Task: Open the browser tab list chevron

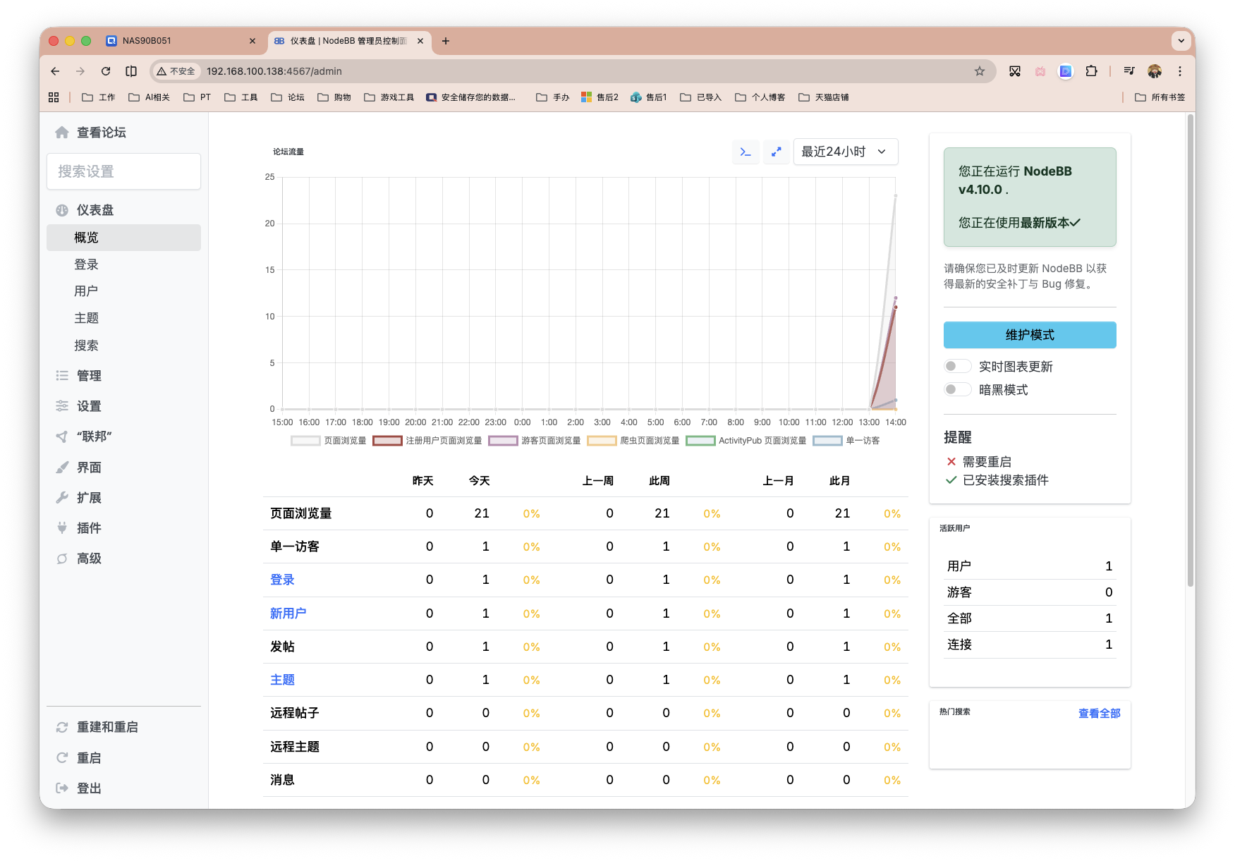Action: click(1181, 41)
